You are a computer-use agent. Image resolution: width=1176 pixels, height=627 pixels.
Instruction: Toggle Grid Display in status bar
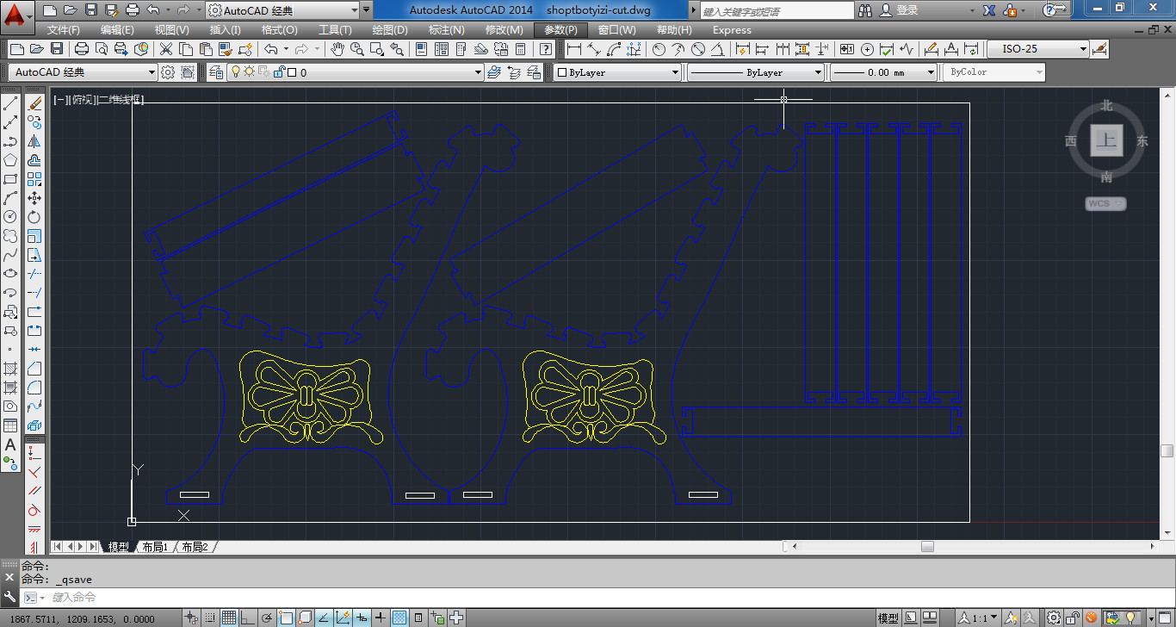(228, 618)
